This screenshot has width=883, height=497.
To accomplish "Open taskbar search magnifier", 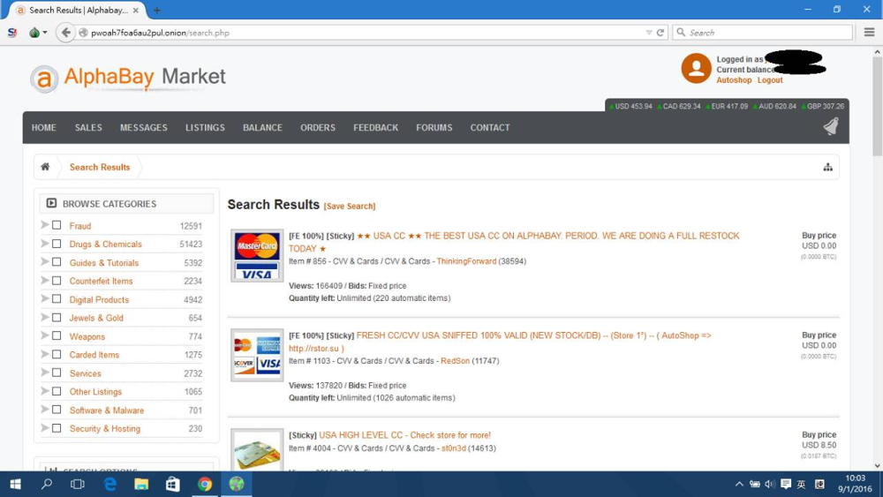I will [x=47, y=484].
